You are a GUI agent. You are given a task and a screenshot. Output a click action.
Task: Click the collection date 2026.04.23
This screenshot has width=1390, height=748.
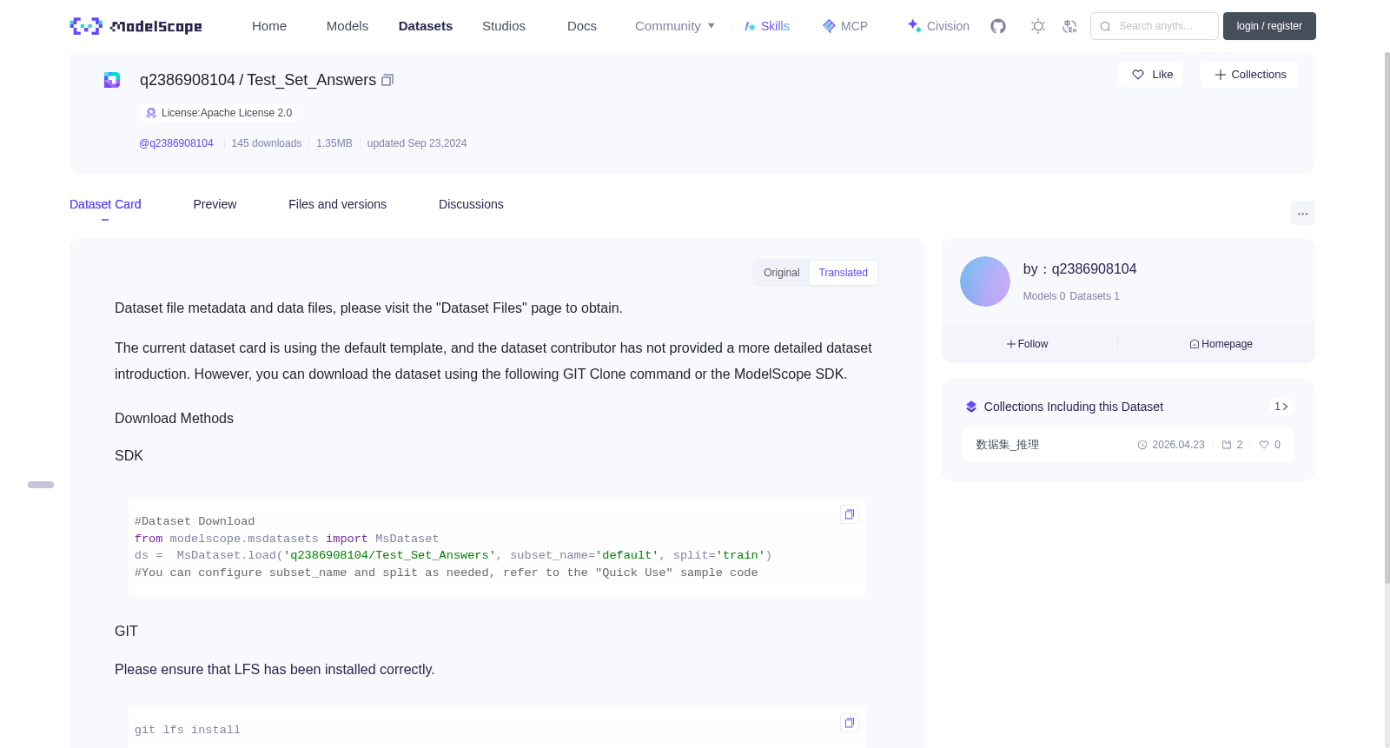click(x=1178, y=445)
